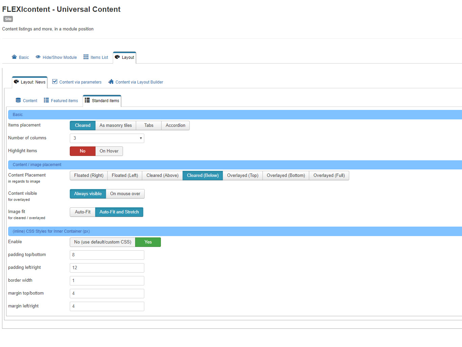Choose As masonry tiles placement

116,125
